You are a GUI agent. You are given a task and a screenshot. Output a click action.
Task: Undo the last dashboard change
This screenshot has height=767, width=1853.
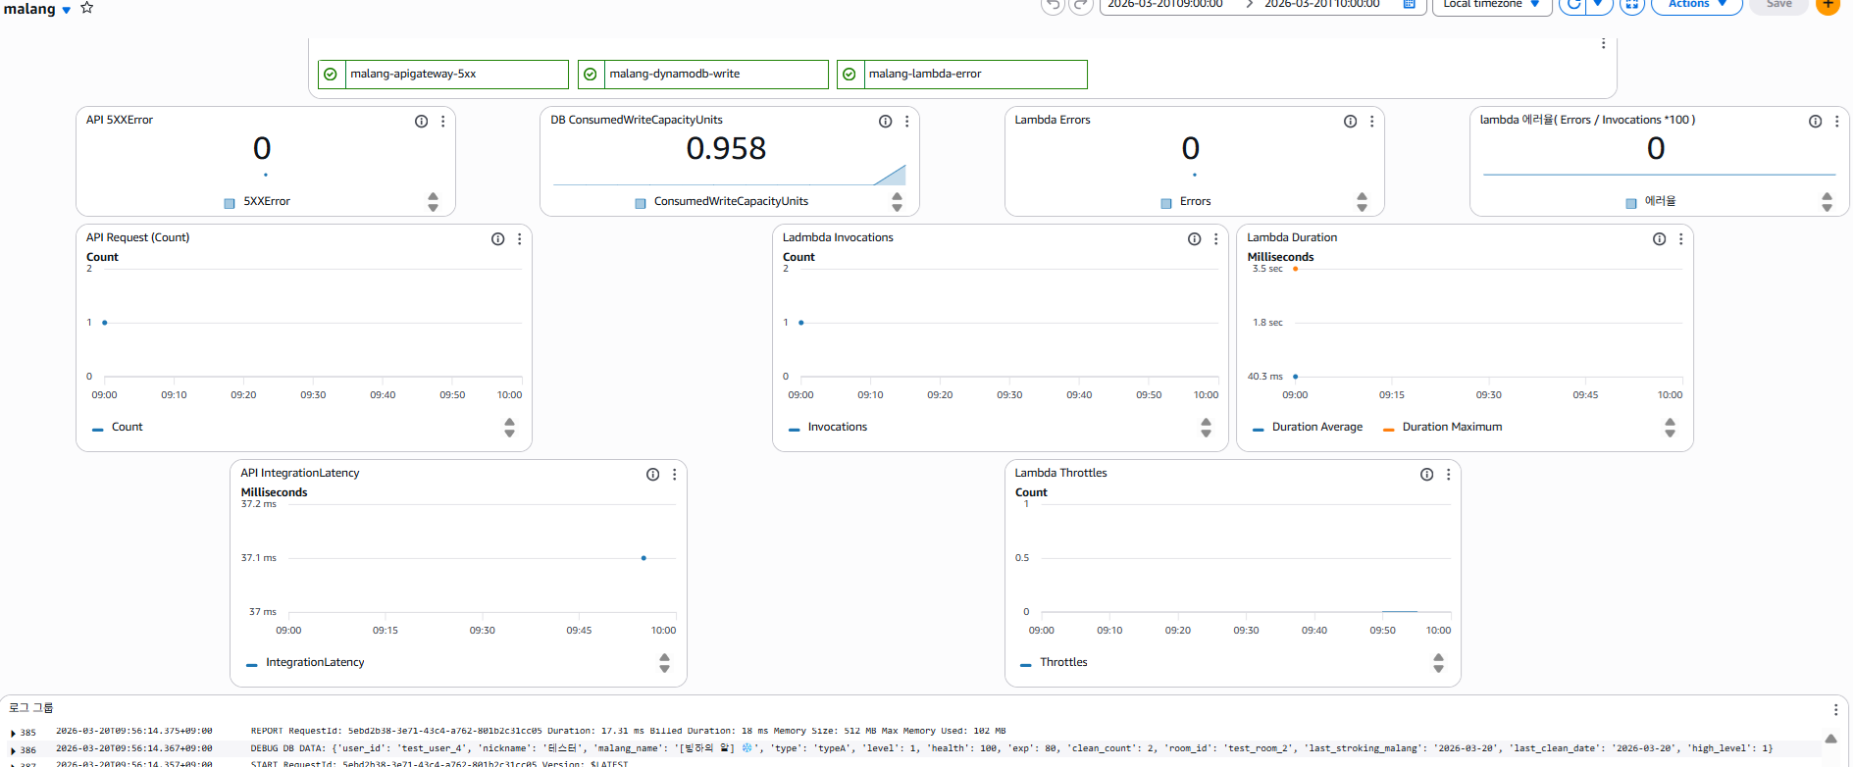[x=1053, y=5]
